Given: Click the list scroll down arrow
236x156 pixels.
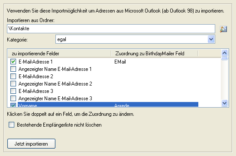Looking at the screenshot, I should tap(225, 103).
